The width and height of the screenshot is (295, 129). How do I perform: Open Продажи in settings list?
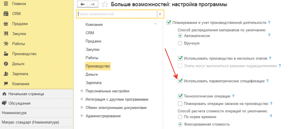tap(93, 41)
